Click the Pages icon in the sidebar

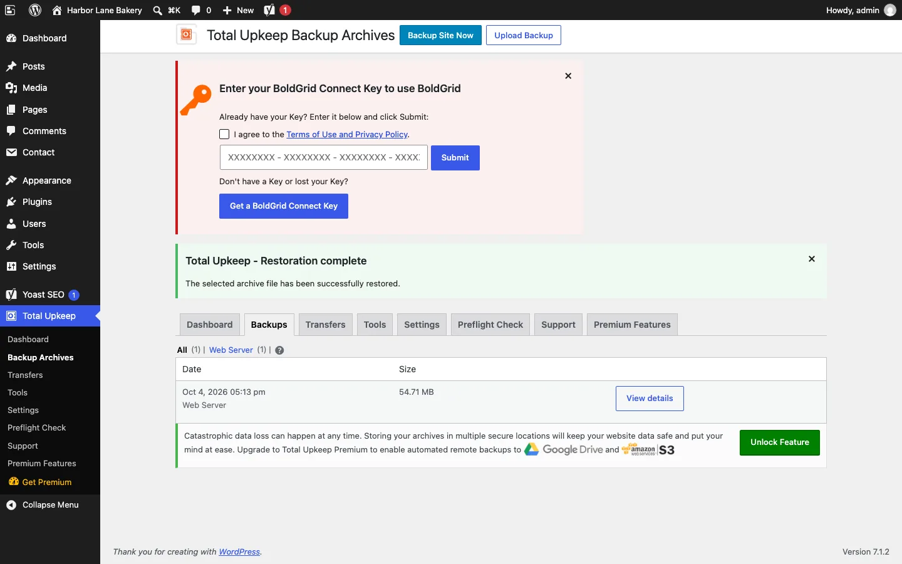tap(11, 110)
